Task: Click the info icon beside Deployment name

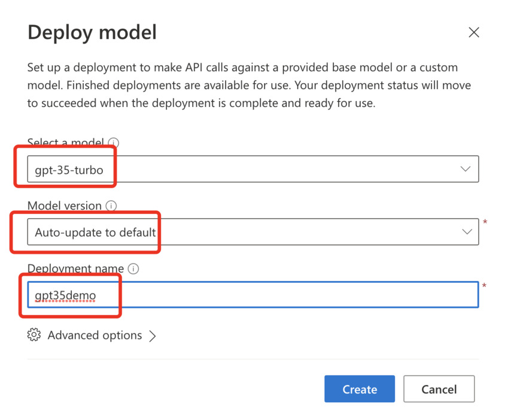Action: click(x=133, y=269)
